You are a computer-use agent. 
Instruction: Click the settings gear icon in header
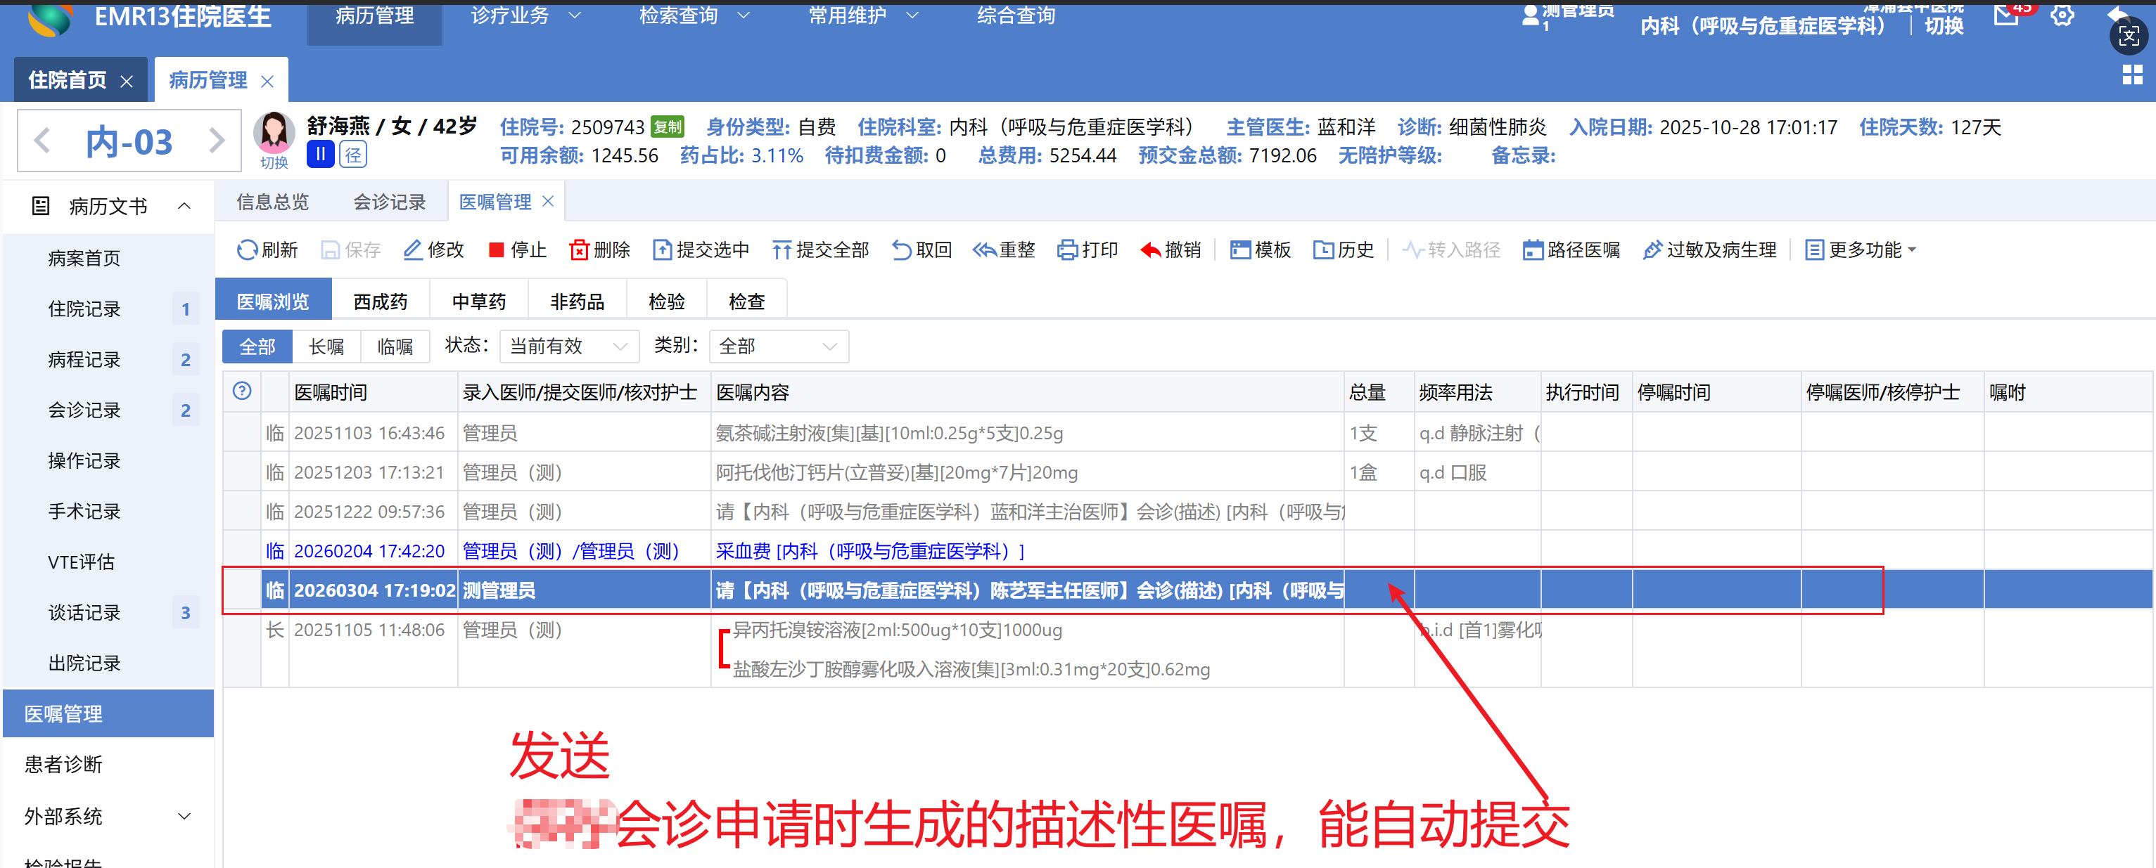coord(2062,15)
